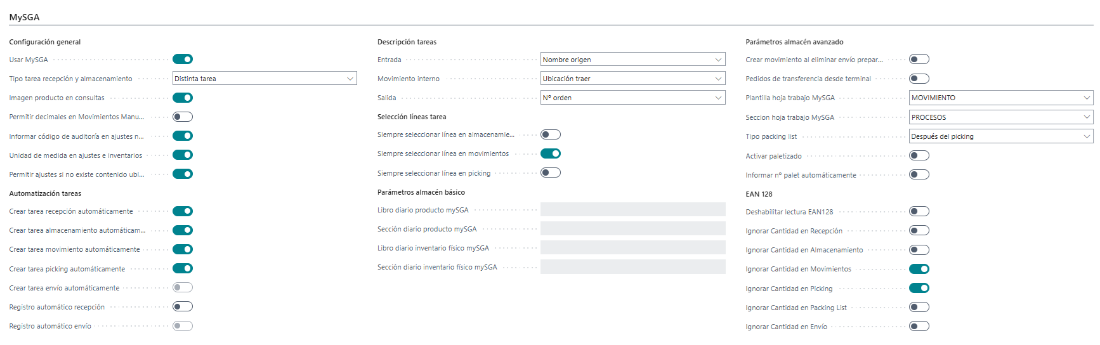Enable Permitir decimales en Movimientos Manuales
1100x345 pixels.
[183, 117]
